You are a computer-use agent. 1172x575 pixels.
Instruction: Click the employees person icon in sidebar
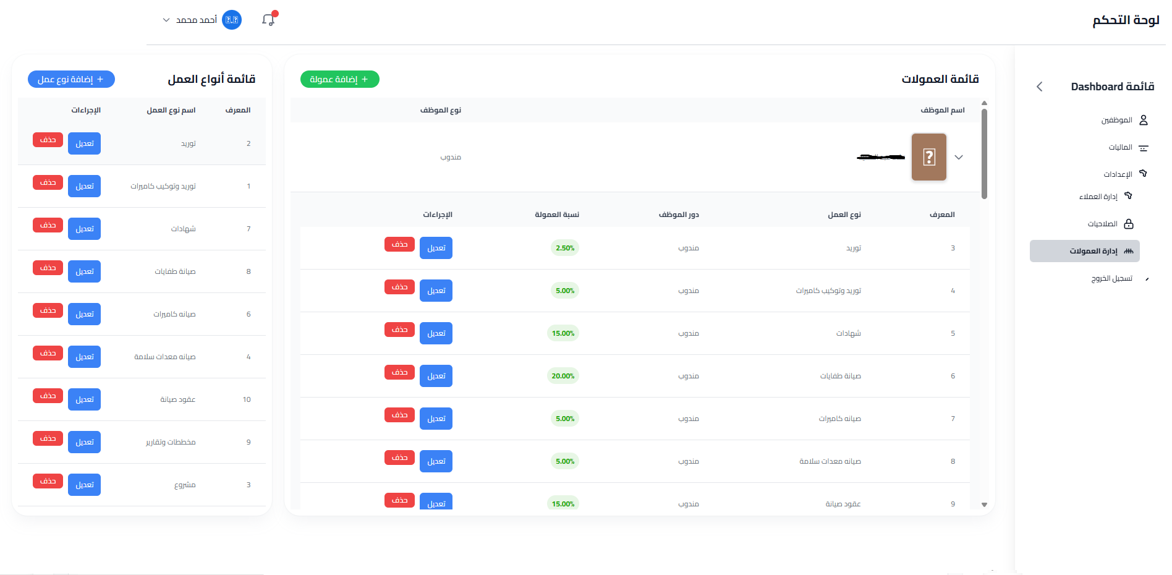(x=1144, y=120)
